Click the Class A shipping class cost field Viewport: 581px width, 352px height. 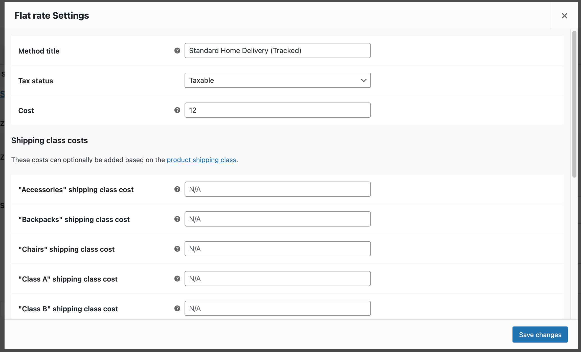(277, 278)
